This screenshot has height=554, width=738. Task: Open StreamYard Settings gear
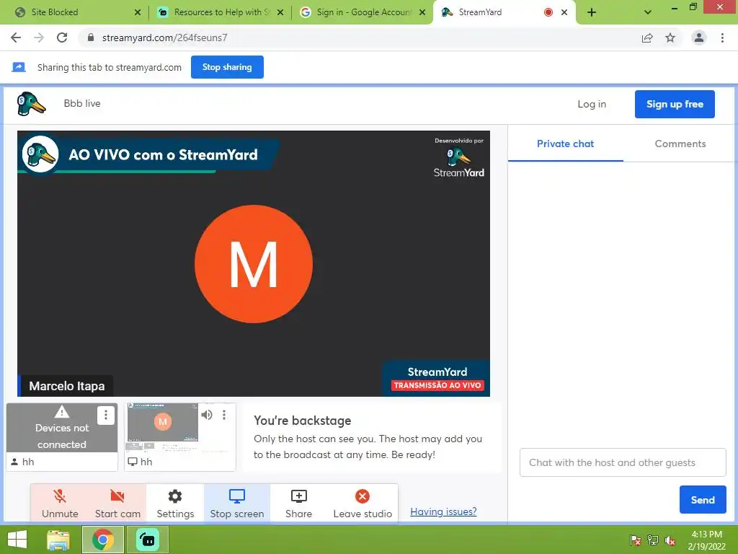(x=175, y=503)
